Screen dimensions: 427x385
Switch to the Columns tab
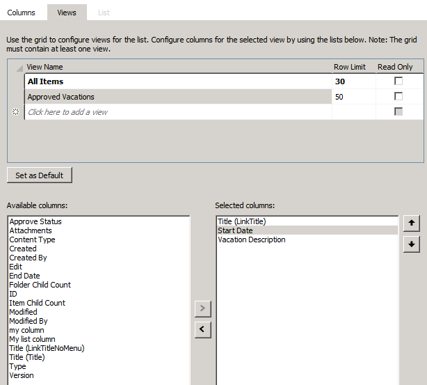coord(21,13)
